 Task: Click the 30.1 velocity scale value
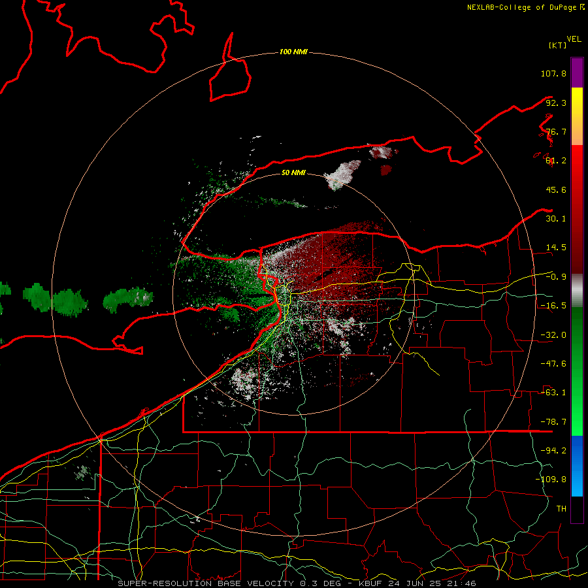click(x=556, y=219)
